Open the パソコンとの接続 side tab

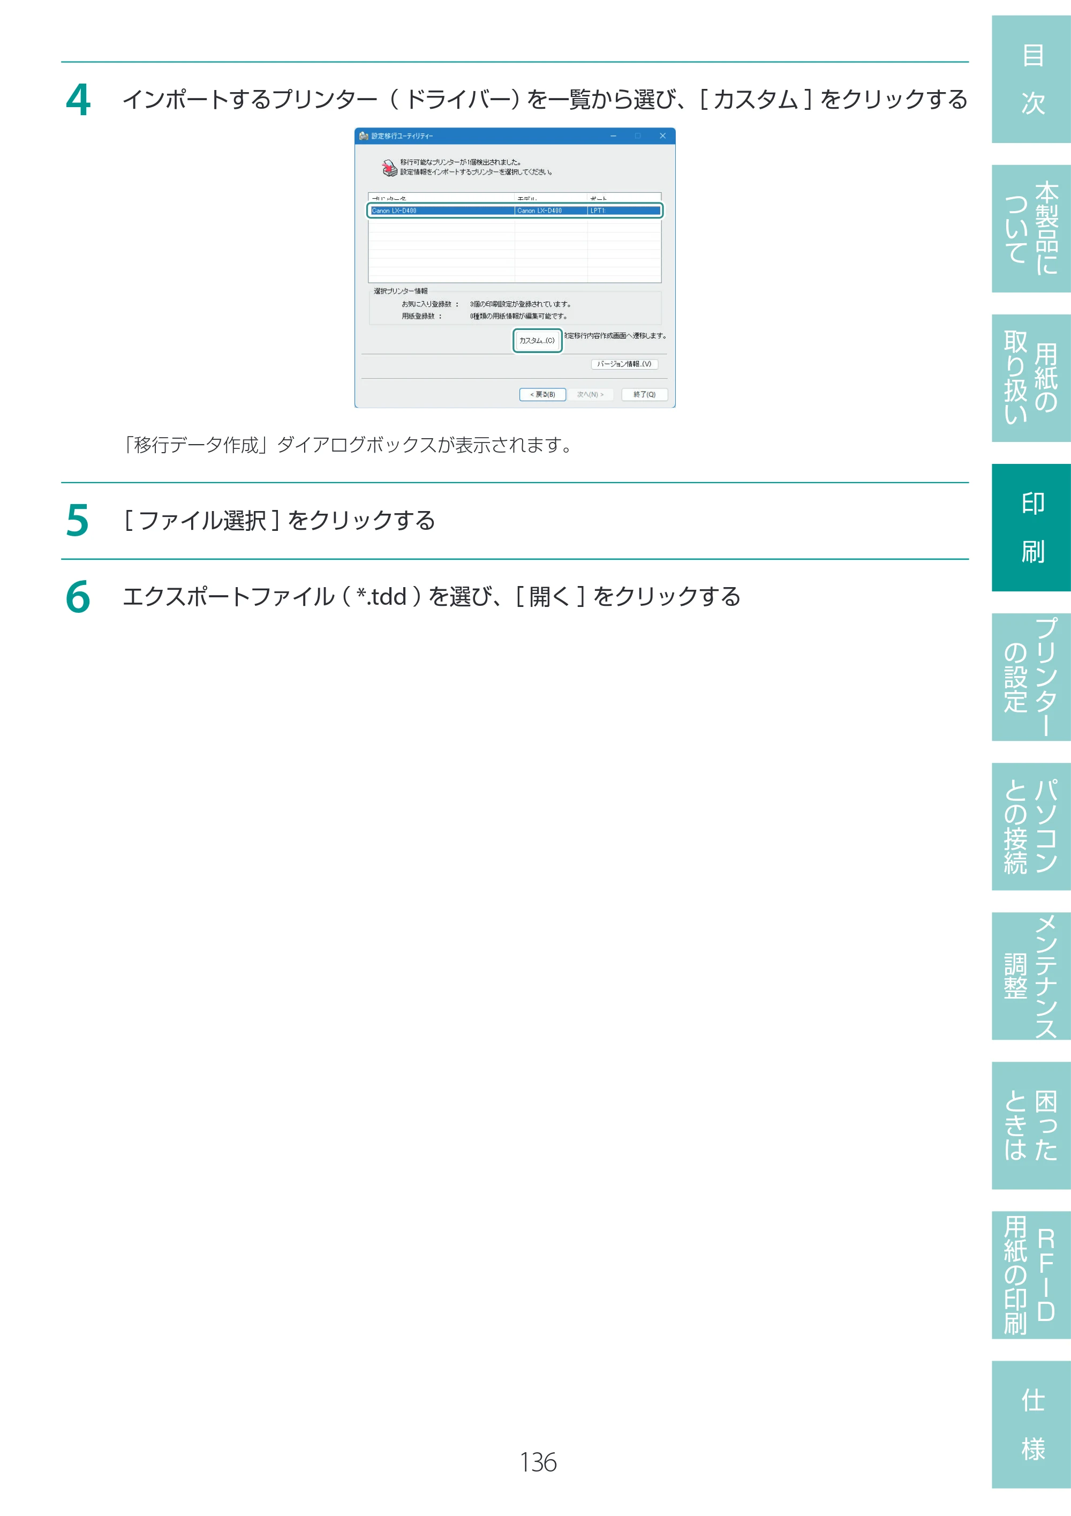[1031, 827]
